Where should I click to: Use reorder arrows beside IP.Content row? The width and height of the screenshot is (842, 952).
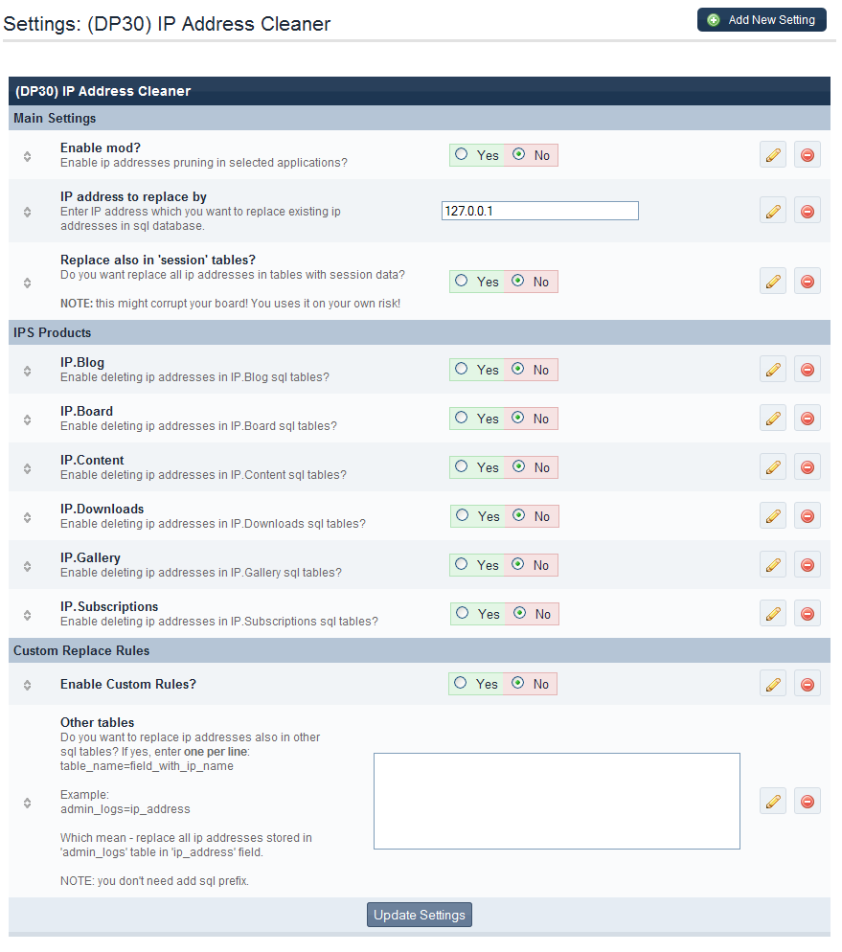click(x=28, y=468)
